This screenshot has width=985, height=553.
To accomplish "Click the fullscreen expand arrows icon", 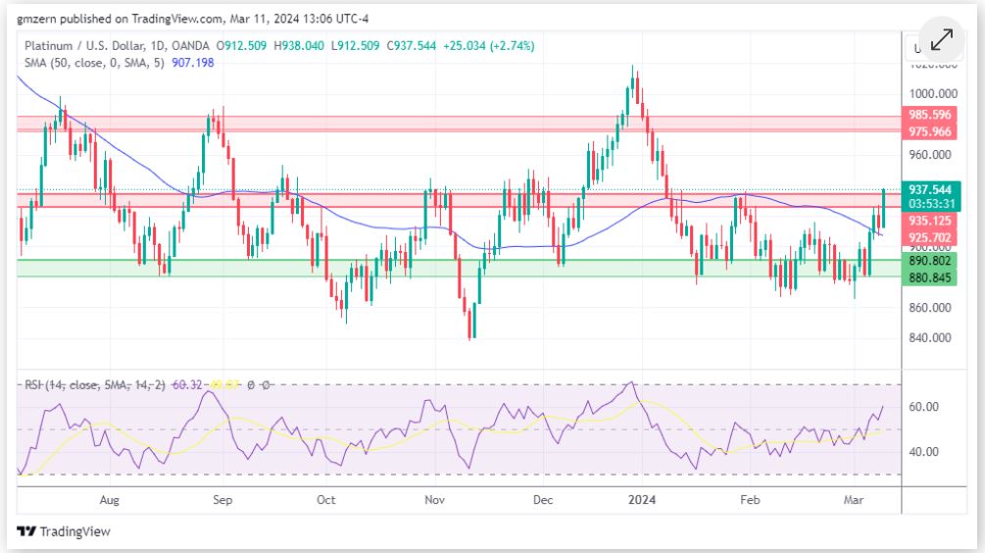I will tap(941, 40).
